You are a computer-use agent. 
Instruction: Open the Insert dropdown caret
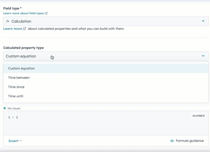[21, 141]
